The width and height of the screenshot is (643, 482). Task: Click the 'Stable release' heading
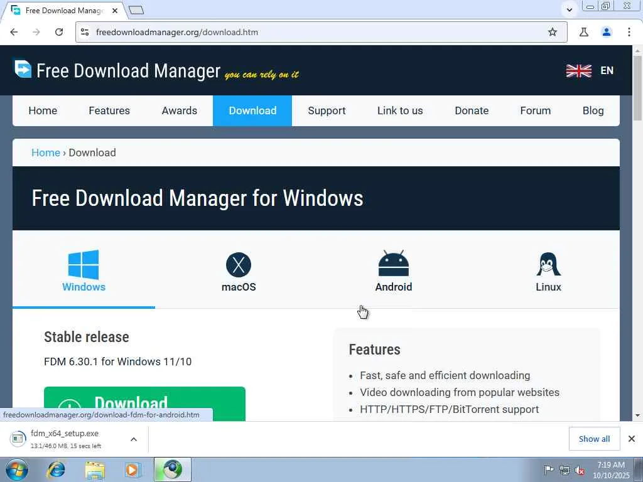point(87,337)
